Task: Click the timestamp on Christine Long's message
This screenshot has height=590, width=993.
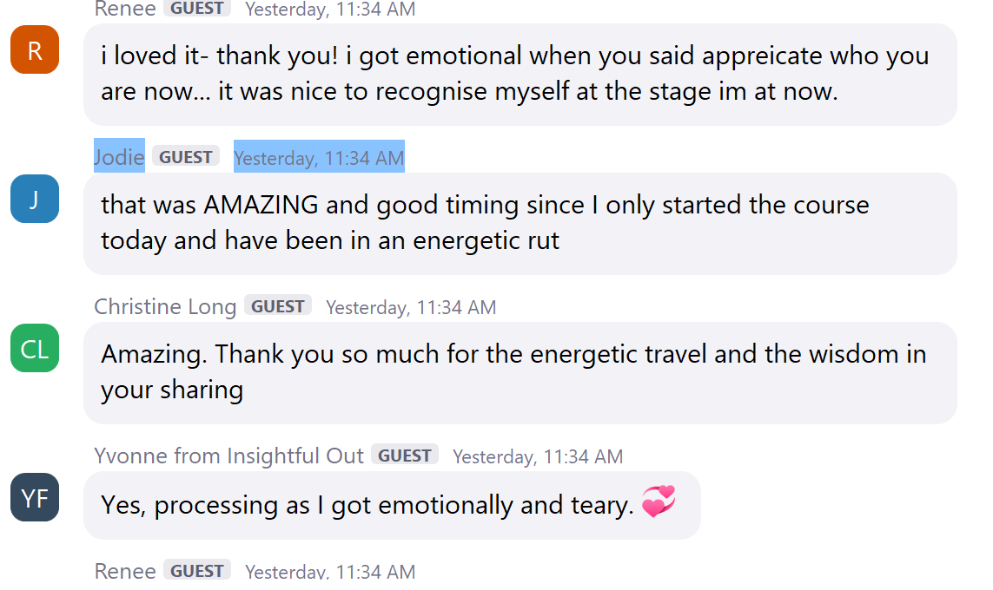Action: click(411, 307)
